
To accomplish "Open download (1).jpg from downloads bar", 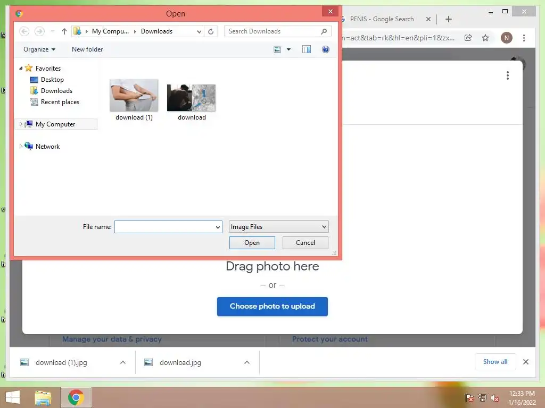I will point(61,362).
